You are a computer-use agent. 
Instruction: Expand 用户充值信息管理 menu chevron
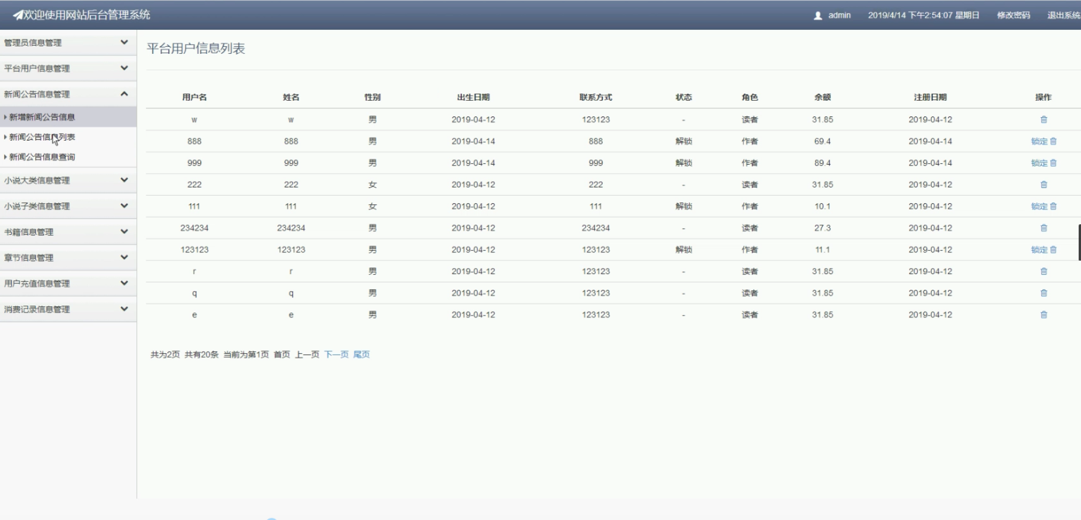coord(124,283)
